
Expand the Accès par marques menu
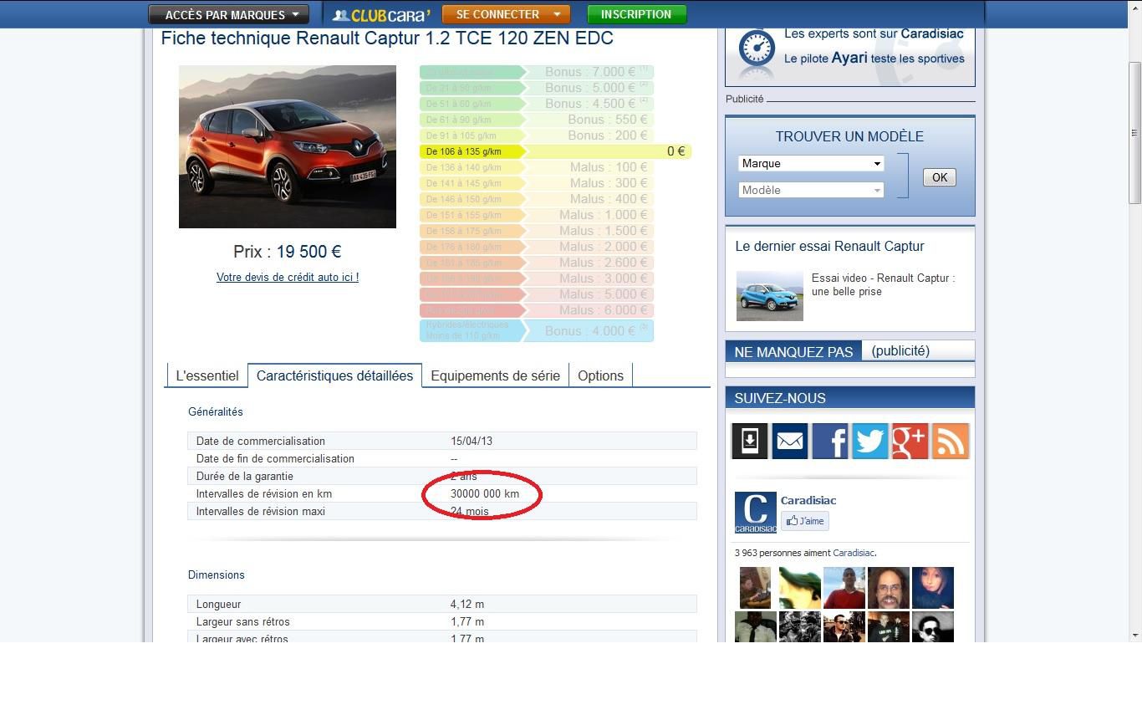[228, 14]
